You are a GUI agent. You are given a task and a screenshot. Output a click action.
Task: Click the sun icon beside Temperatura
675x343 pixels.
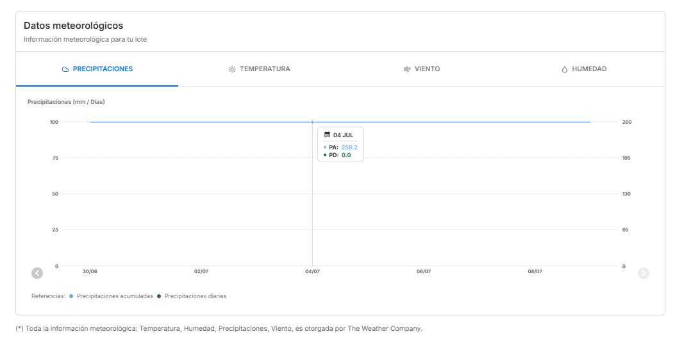point(232,69)
